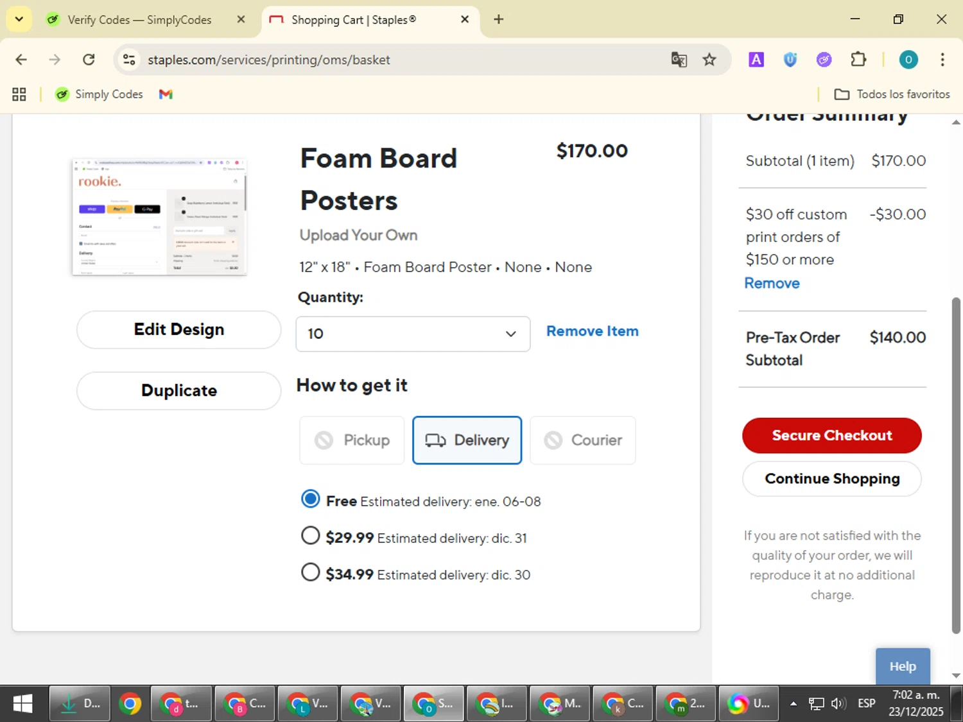The width and height of the screenshot is (963, 722).
Task: Select the Delivery option
Action: 467,440
